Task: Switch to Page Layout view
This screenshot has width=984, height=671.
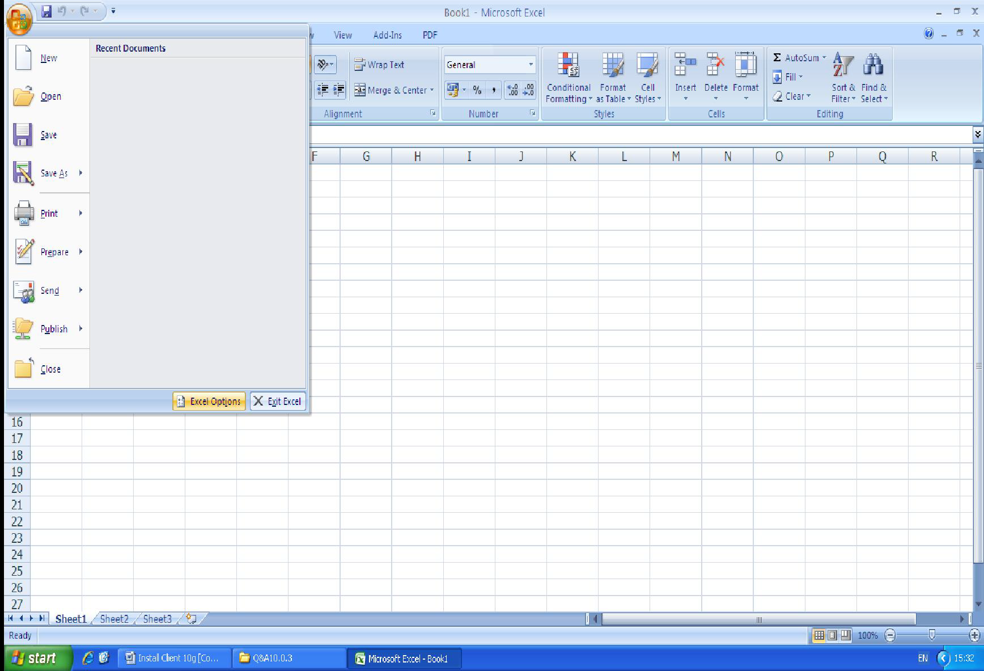Action: click(x=832, y=635)
